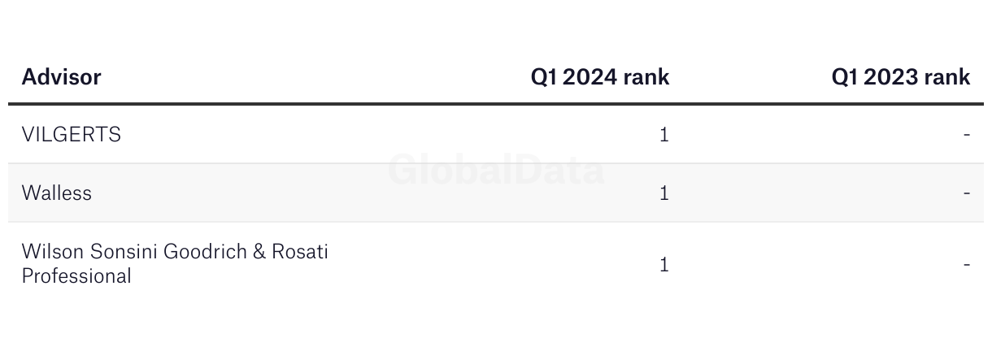The width and height of the screenshot is (992, 338).
Task: Click the word Professional under Wilson Sonsini
Action: (x=76, y=276)
